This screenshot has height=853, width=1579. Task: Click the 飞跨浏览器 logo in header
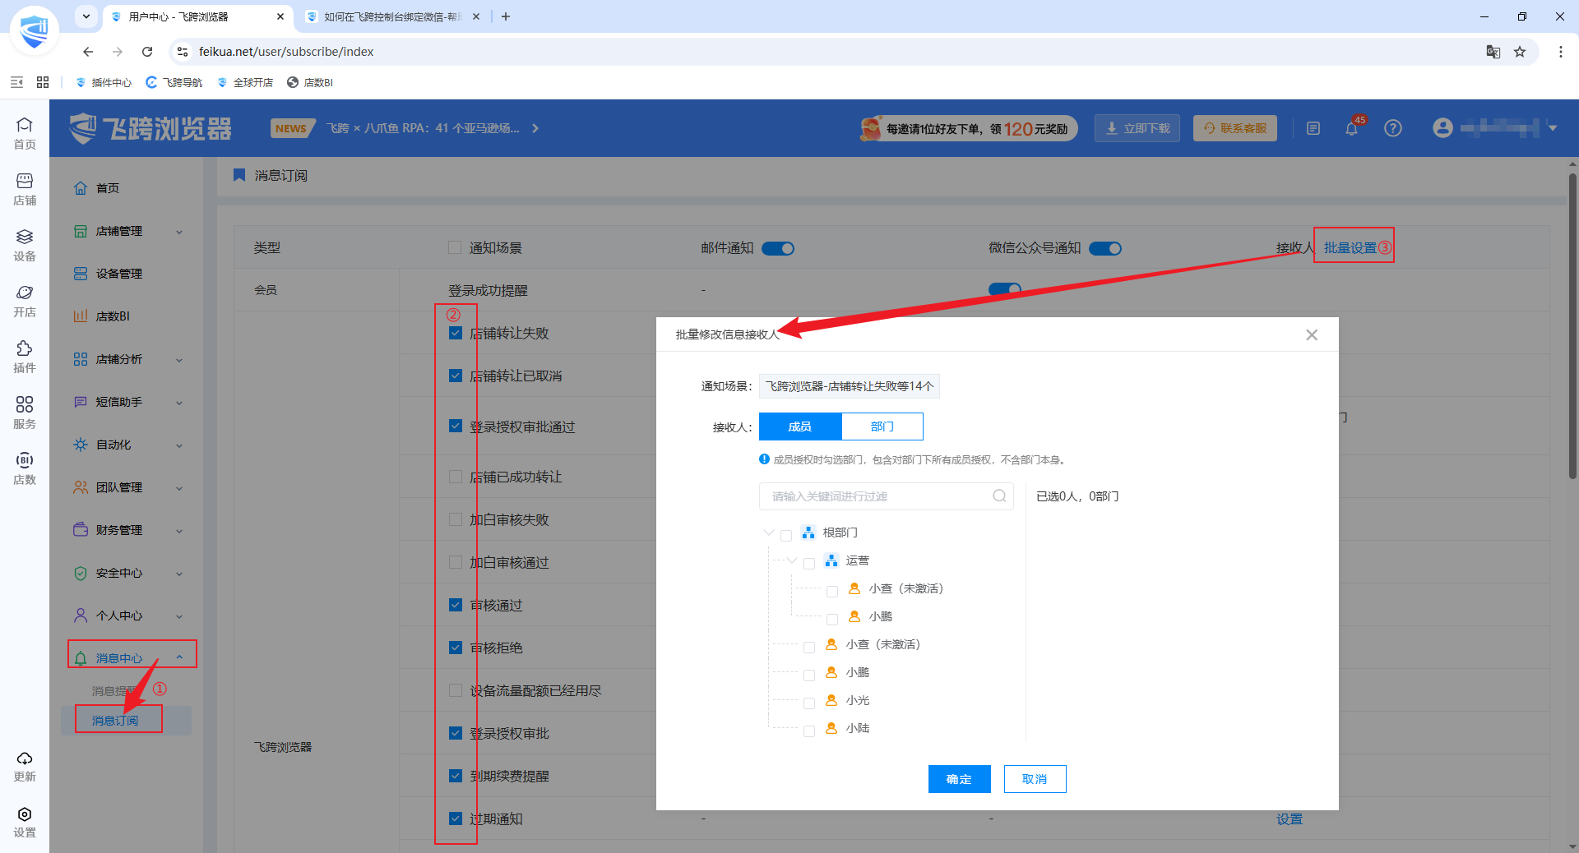tap(151, 128)
